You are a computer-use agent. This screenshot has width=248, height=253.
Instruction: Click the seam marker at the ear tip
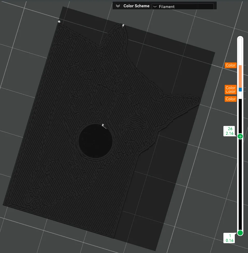123,25
